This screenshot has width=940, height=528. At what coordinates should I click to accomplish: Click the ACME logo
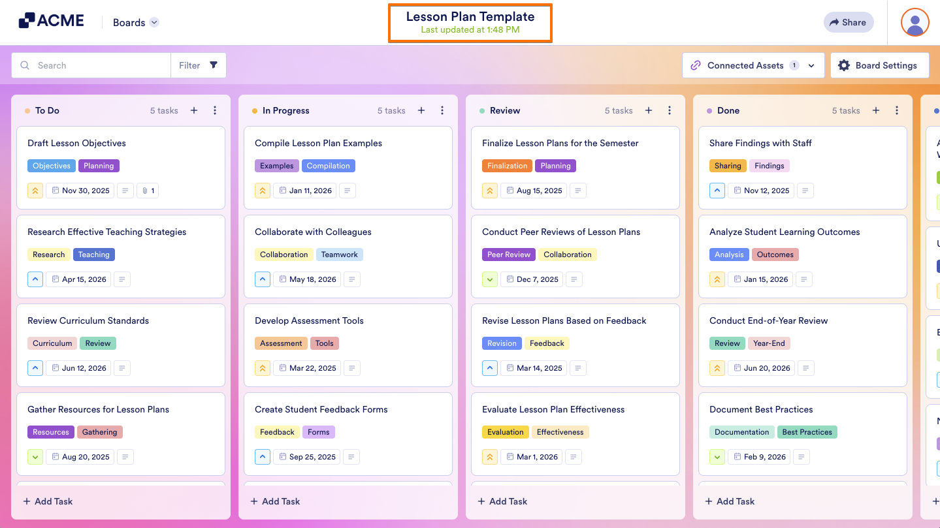point(52,21)
